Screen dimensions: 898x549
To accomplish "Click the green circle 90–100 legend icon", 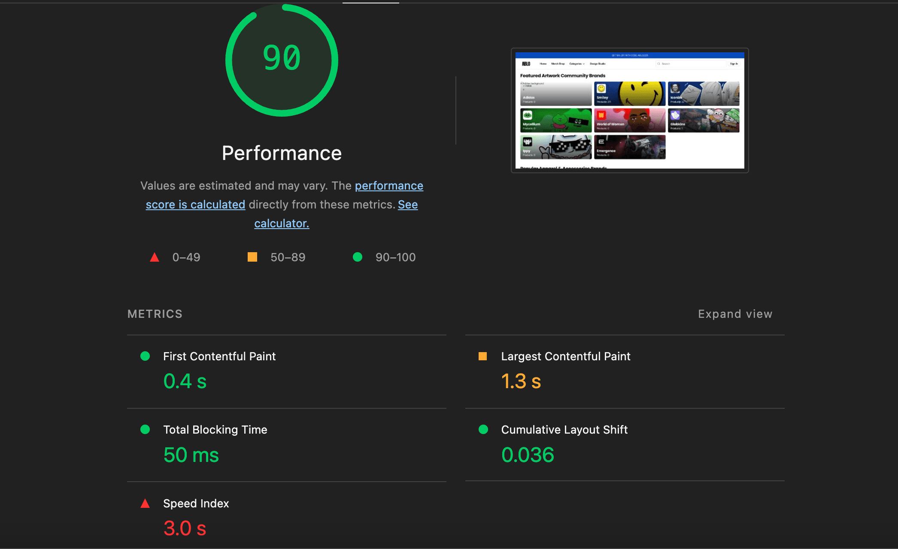I will (358, 257).
